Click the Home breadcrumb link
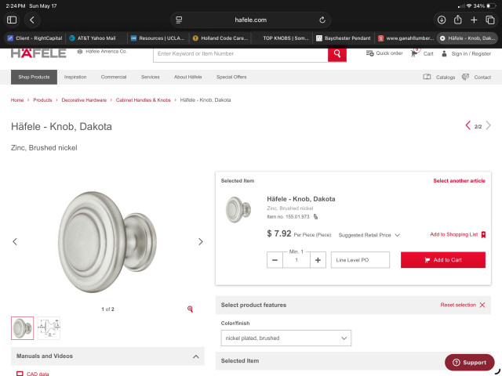The width and height of the screenshot is (502, 376). [x=17, y=100]
